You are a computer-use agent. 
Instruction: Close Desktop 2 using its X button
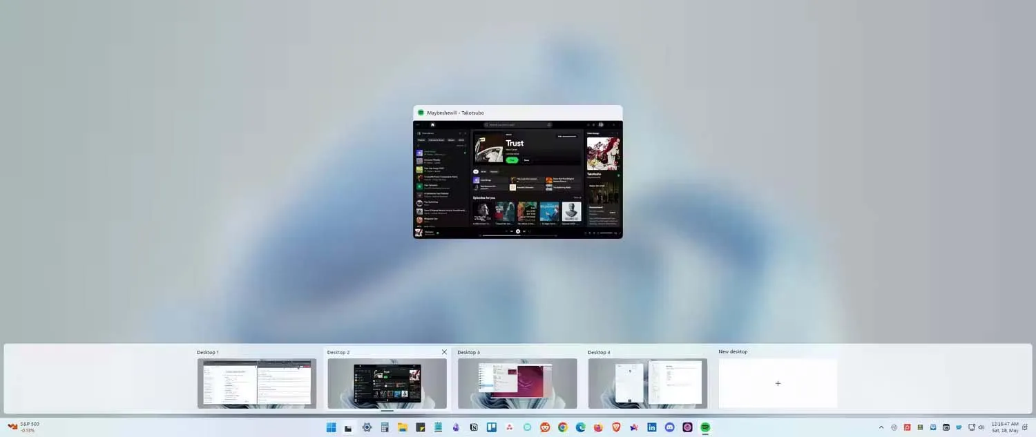(444, 352)
